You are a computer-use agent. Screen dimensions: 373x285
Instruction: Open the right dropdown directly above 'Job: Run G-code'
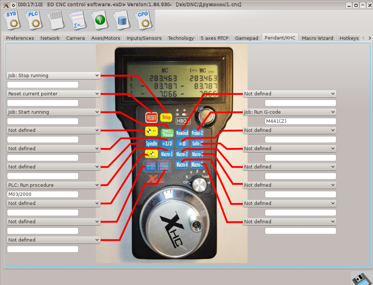290,94
